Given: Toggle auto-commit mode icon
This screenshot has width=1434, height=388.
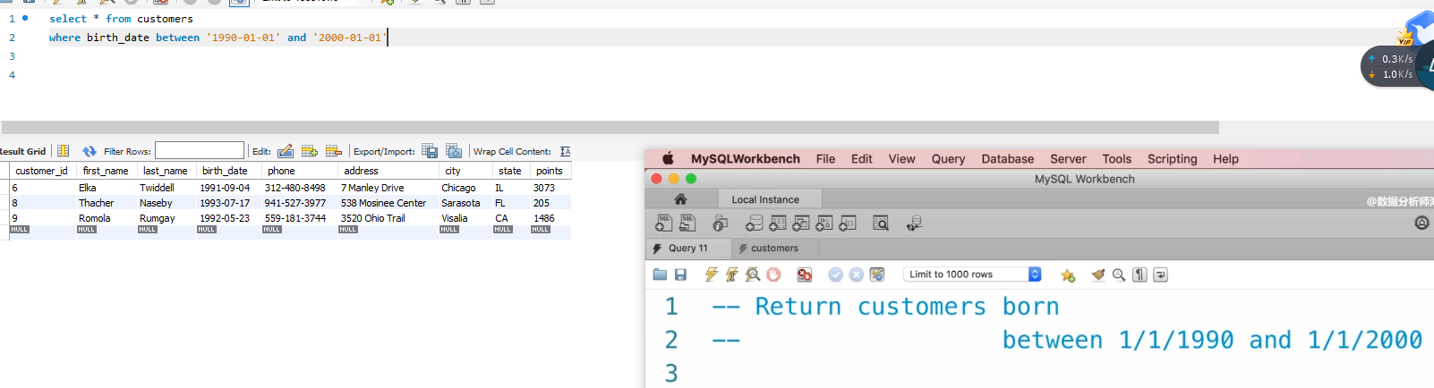Looking at the screenshot, I should tap(877, 274).
